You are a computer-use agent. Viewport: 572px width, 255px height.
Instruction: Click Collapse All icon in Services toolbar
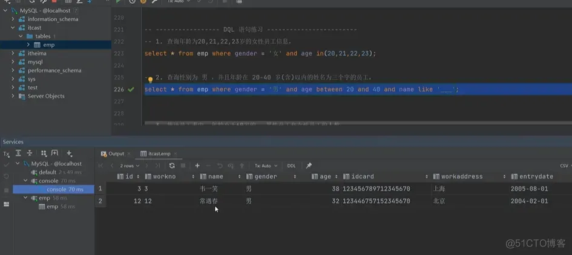(x=30, y=153)
